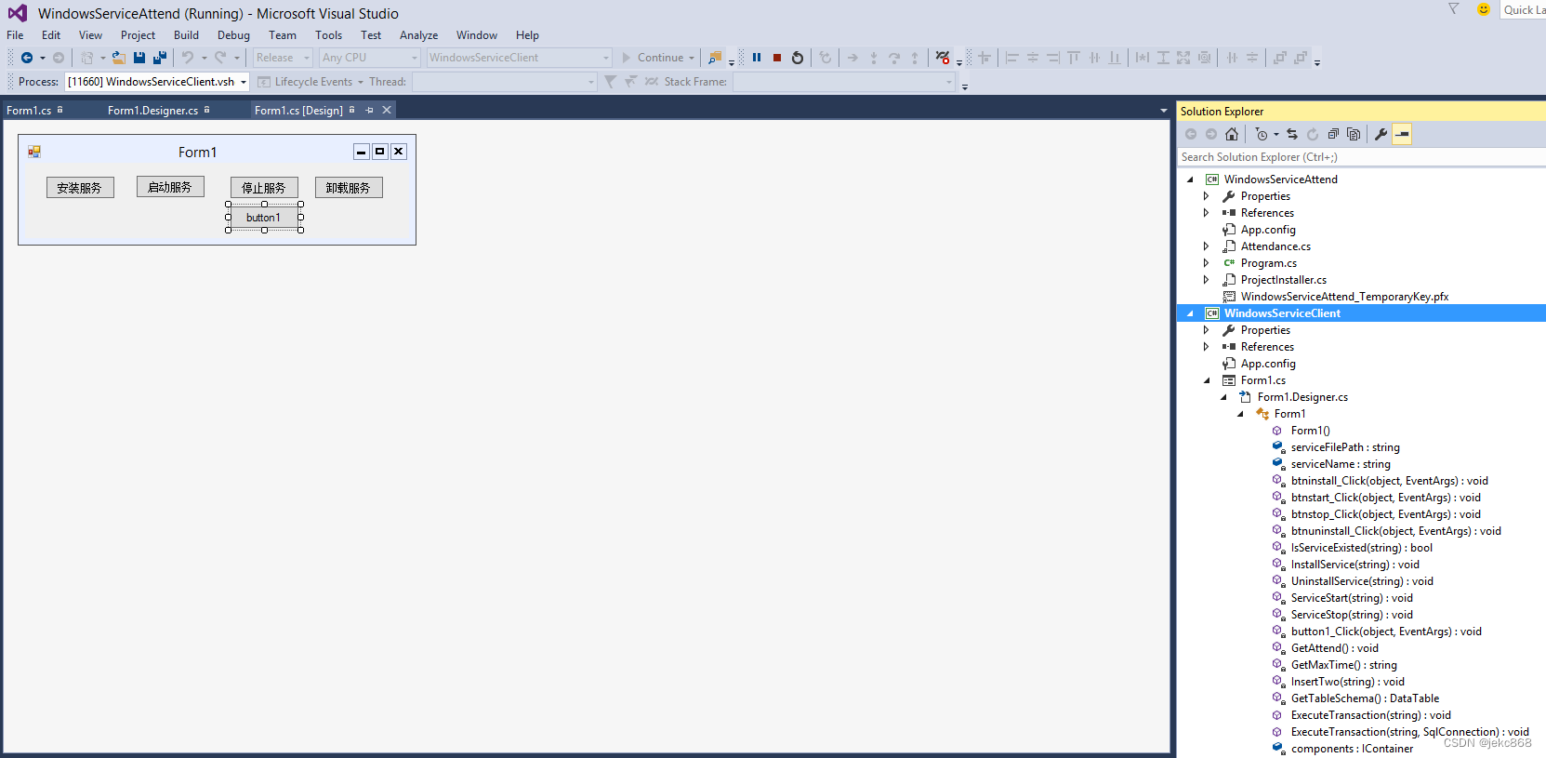1546x758 pixels.
Task: Click the Step Over arrow icon
Action: tap(894, 58)
